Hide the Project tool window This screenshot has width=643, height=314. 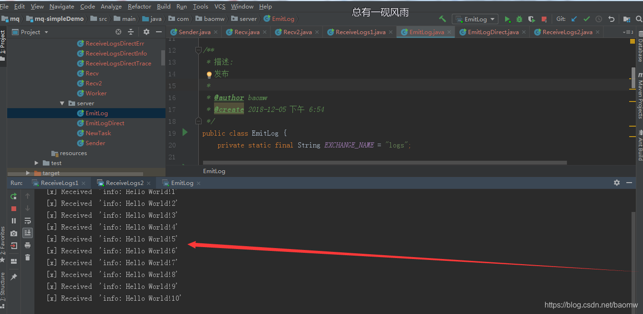[159, 32]
